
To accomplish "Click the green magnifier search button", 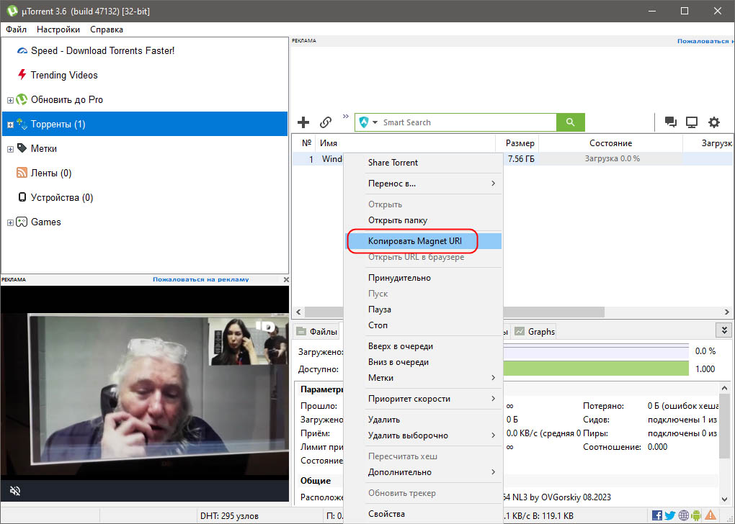I will coord(571,122).
